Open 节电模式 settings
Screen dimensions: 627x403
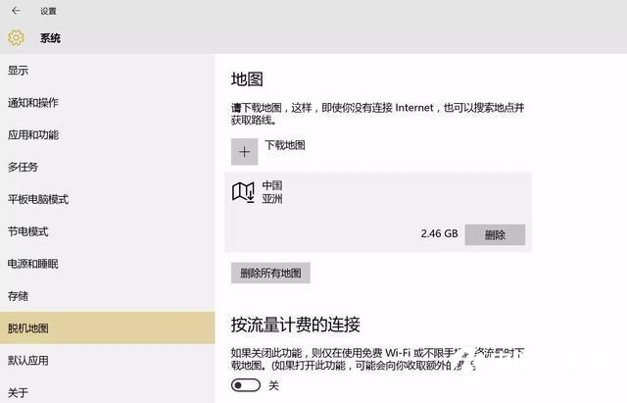[x=107, y=231]
